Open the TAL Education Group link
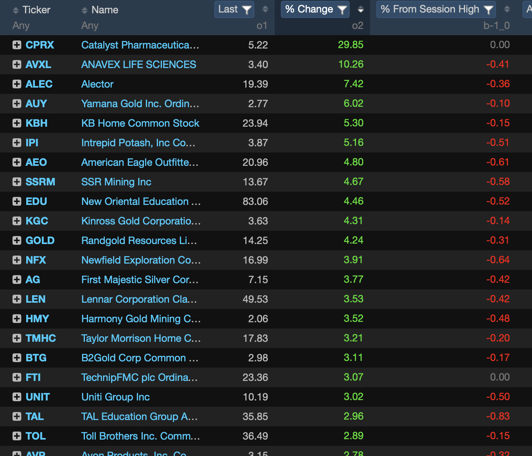Screen dimensions: 532x456 coord(139,417)
